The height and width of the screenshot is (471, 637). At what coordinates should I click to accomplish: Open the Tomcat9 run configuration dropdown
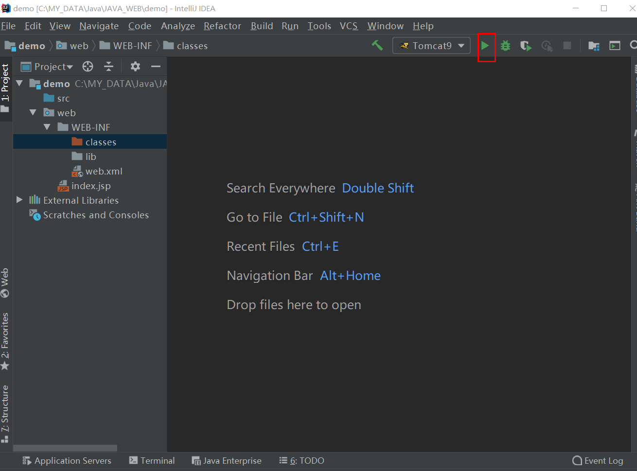tap(431, 46)
